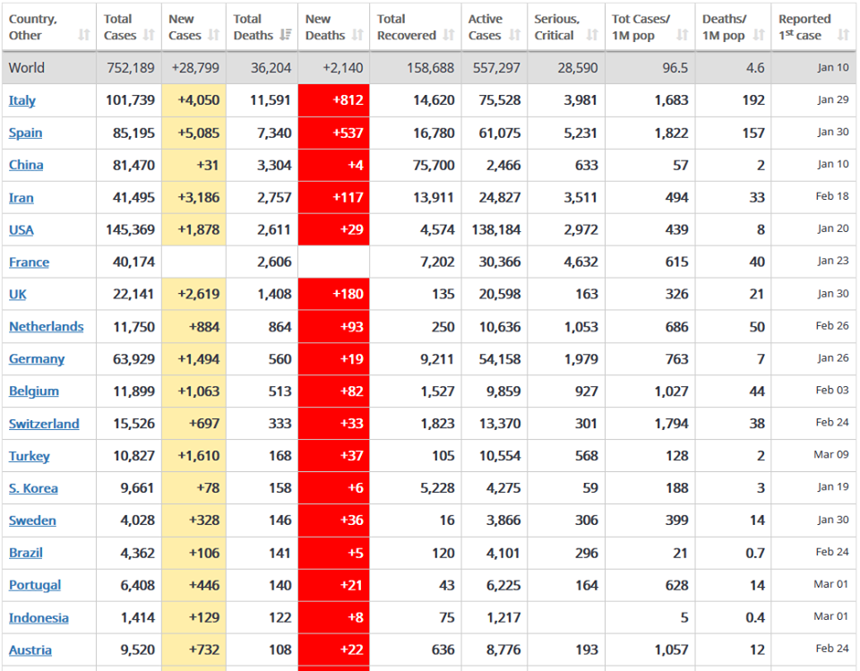
Task: Sort by Country, Other column arrows
Action: (x=83, y=35)
